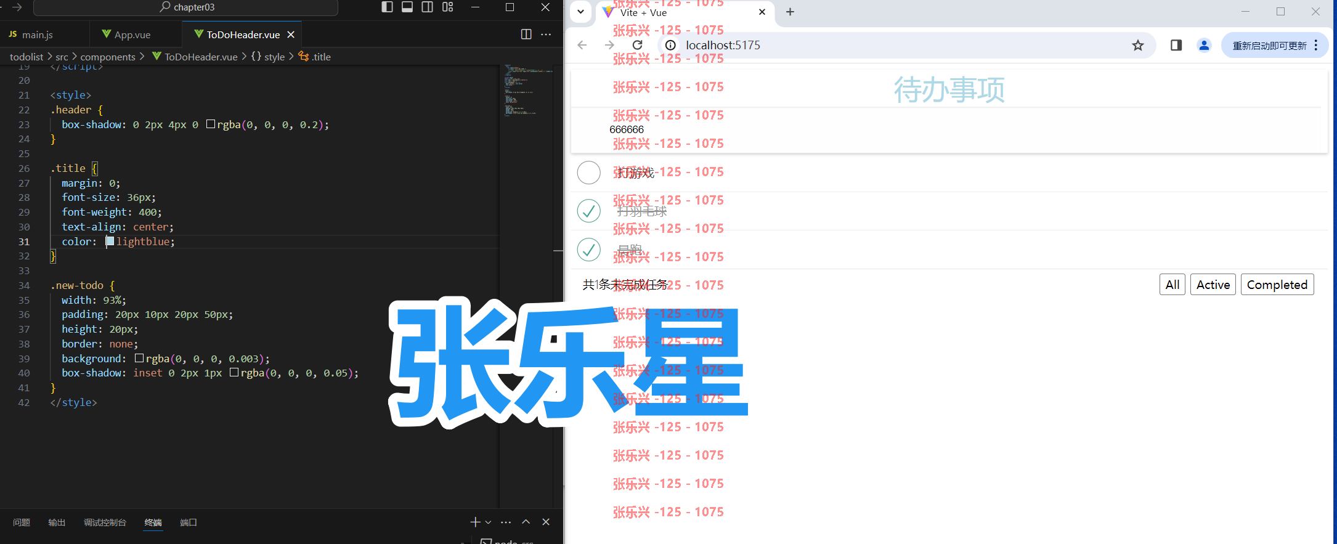Go back in Chrome
1337x544 pixels.
point(582,45)
